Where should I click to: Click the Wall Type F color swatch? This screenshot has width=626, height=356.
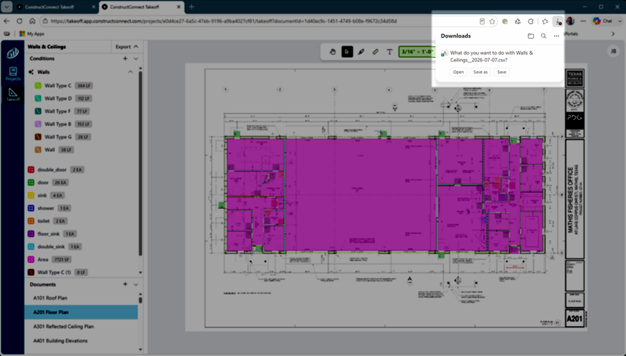pyautogui.click(x=38, y=111)
